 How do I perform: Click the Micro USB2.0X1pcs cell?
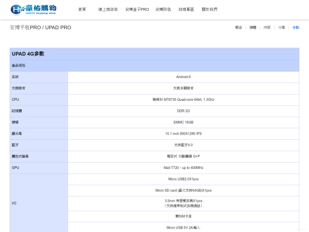[184, 179]
